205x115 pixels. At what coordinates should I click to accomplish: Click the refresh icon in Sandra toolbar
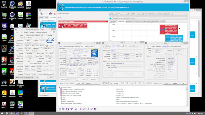coord(88,109)
